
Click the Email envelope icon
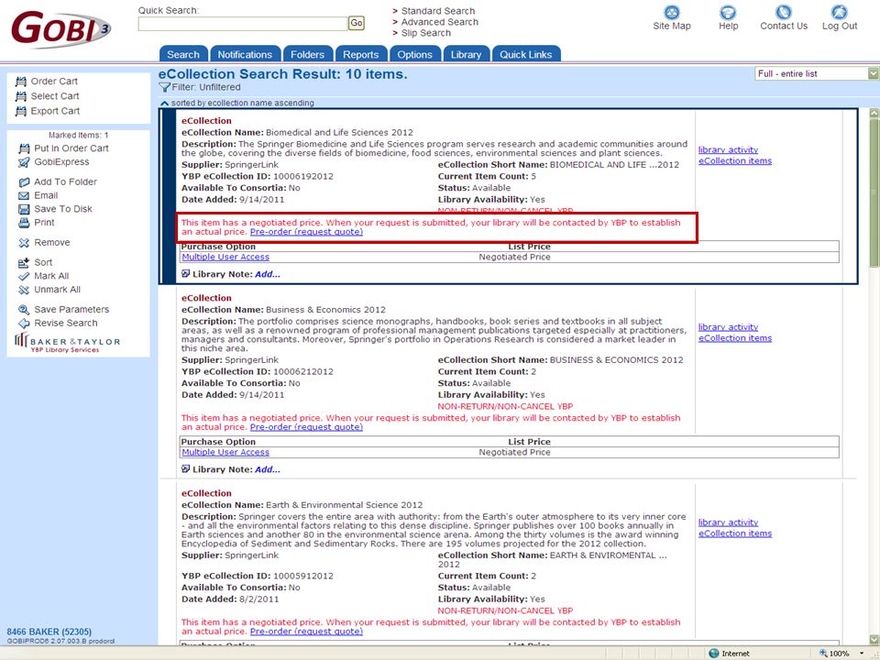[x=24, y=196]
